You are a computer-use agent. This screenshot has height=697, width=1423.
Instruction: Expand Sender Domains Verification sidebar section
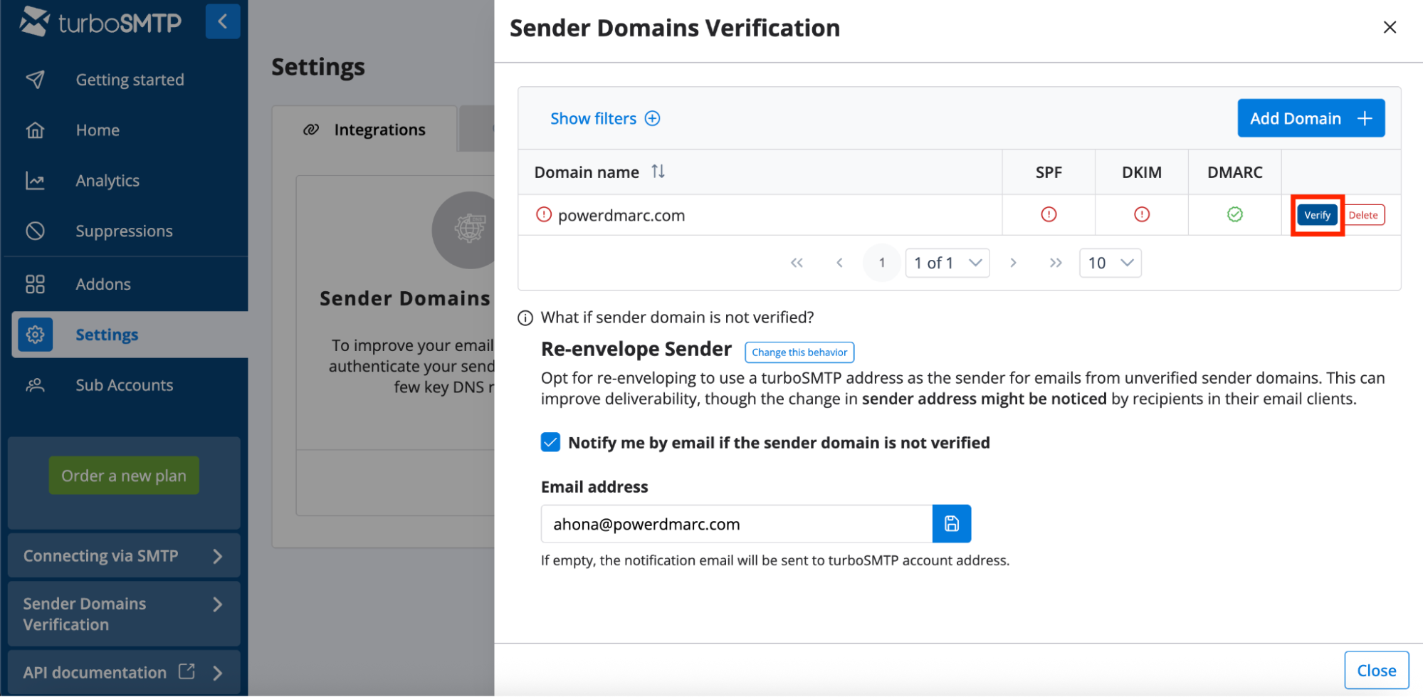124,614
